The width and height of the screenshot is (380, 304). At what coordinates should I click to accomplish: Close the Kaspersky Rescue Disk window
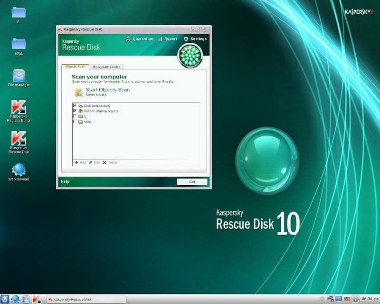pos(205,29)
